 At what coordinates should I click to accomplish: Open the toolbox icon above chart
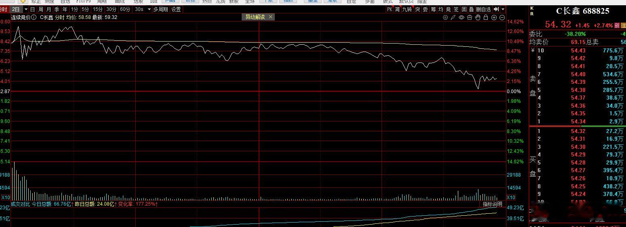point(470,17)
